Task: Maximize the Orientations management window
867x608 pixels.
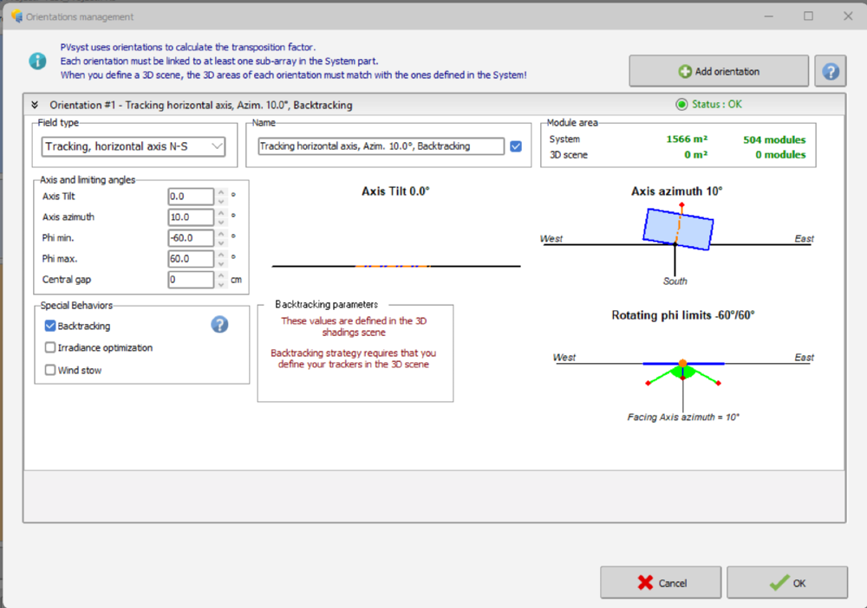Action: point(808,16)
